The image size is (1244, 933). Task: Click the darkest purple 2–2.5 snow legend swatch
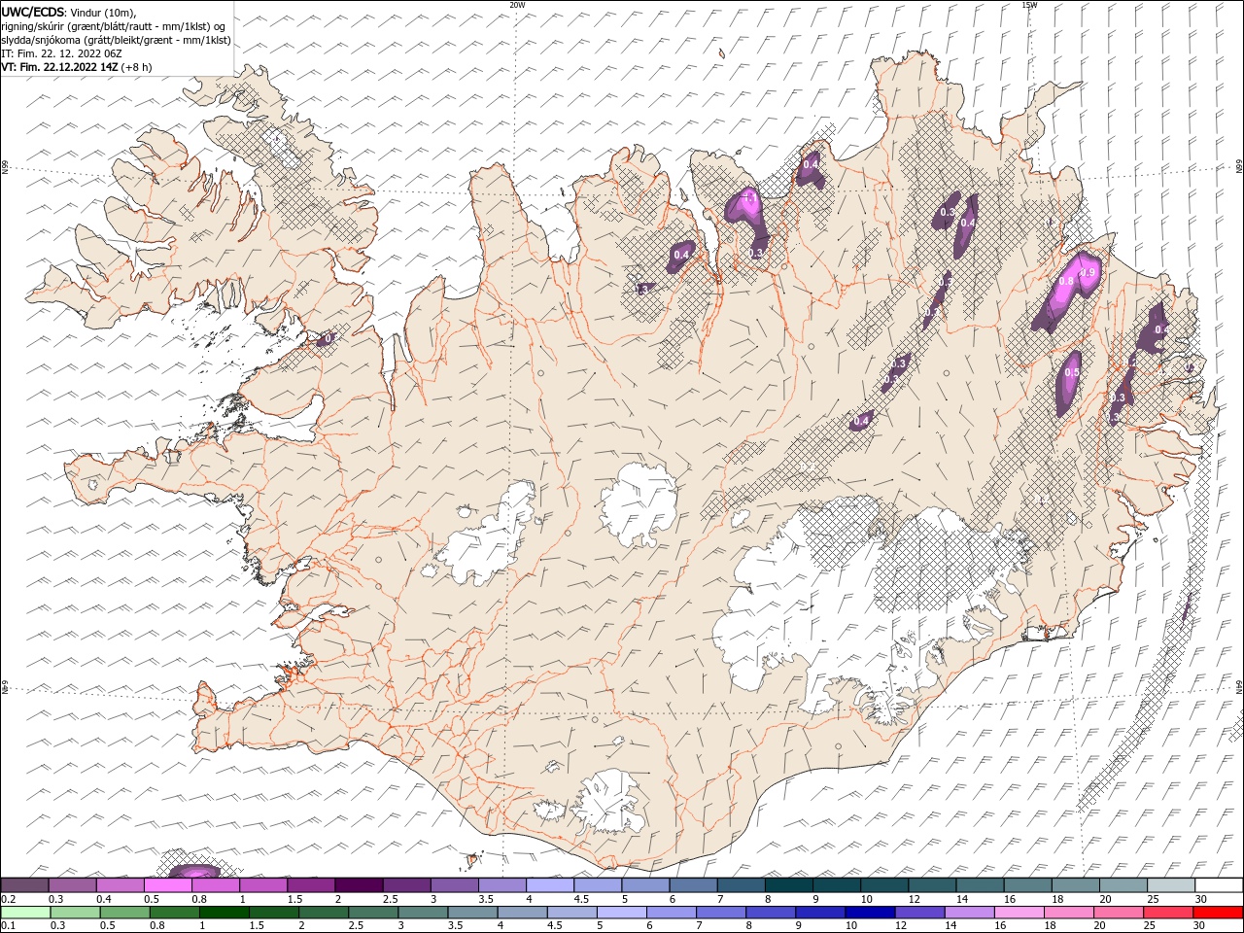coord(359,885)
